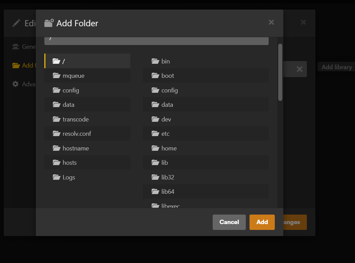Click the folder icon beside boot
This screenshot has width=355, height=263.
[155, 75]
